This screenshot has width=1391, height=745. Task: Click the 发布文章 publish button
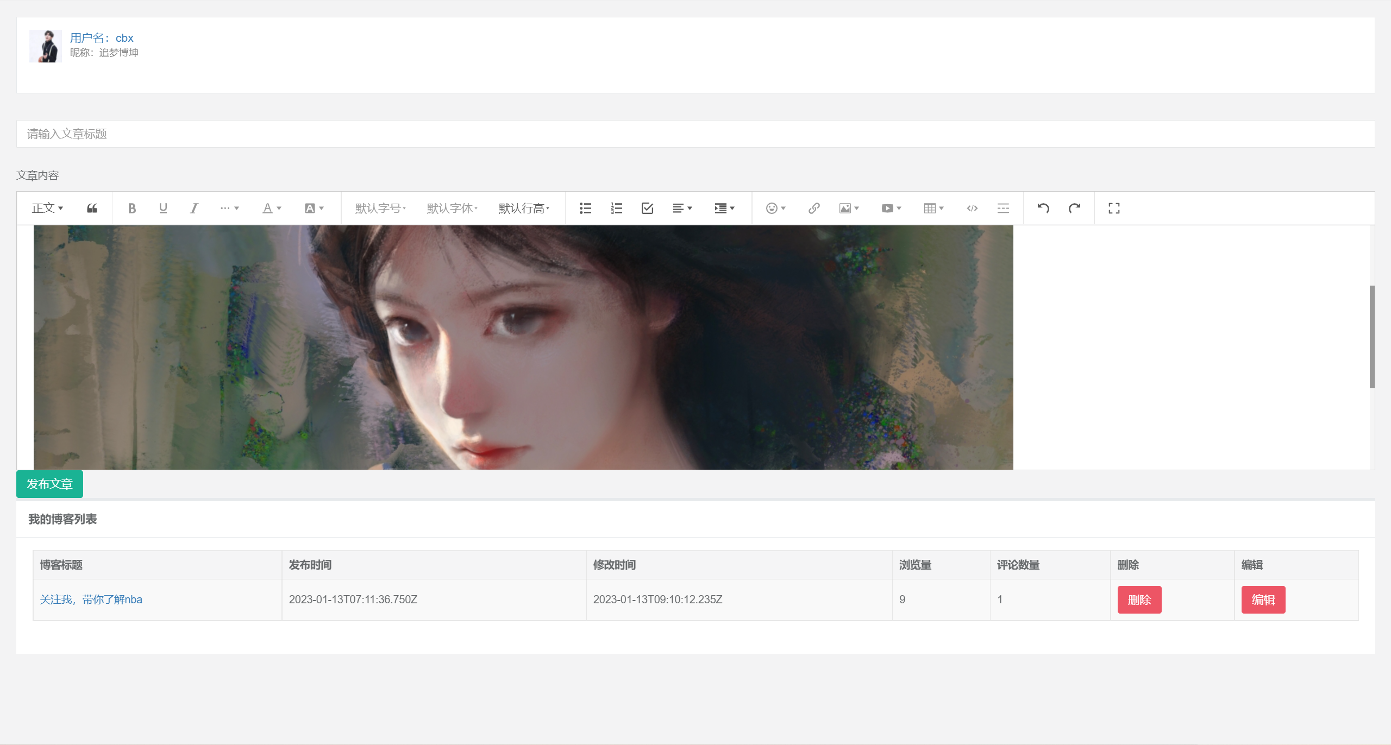pos(49,484)
